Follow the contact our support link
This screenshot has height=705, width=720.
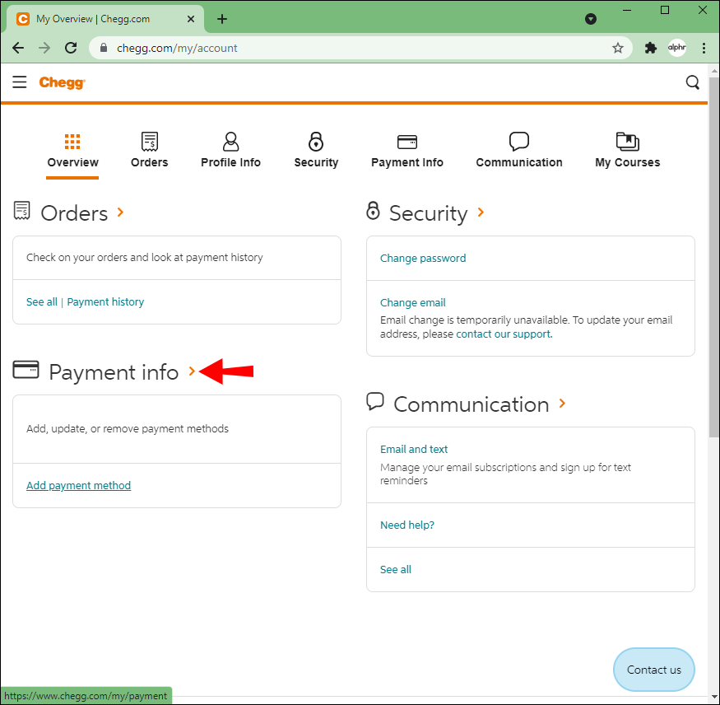[504, 334]
